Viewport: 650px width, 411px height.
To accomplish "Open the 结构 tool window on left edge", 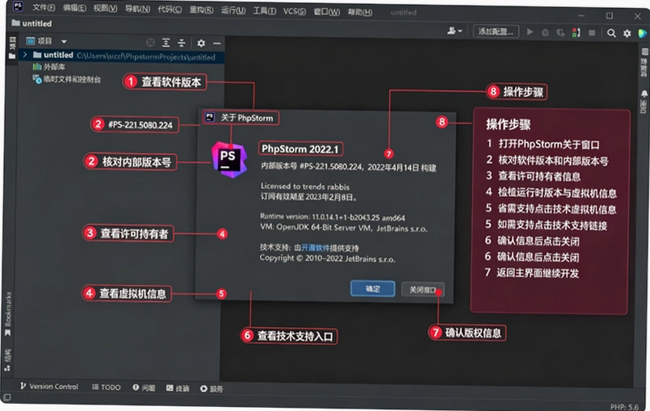I will point(7,359).
